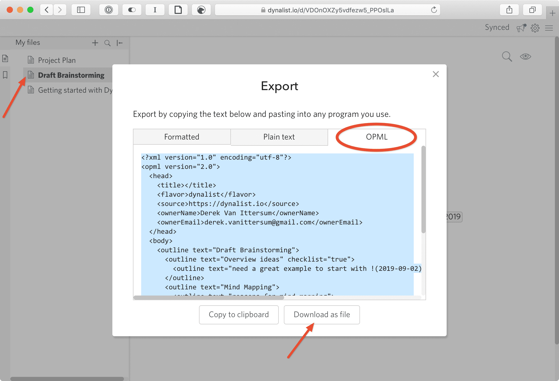Click the ownerName line in export text

click(238, 213)
